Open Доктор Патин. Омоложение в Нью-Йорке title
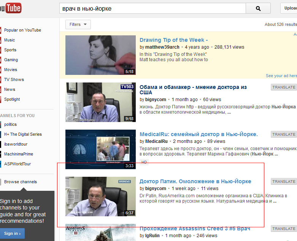 pyautogui.click(x=195, y=181)
